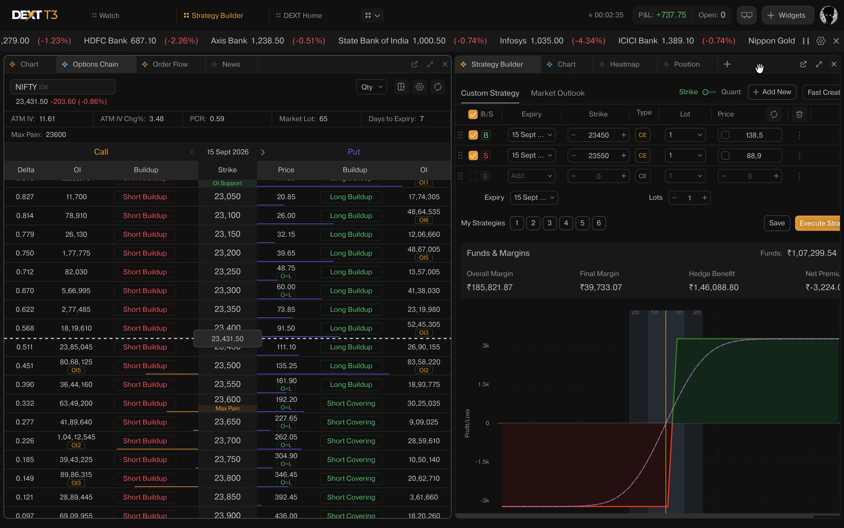This screenshot has height=528, width=844.
Task: Toggle CE option type on 23550 leg
Action: coord(642,156)
